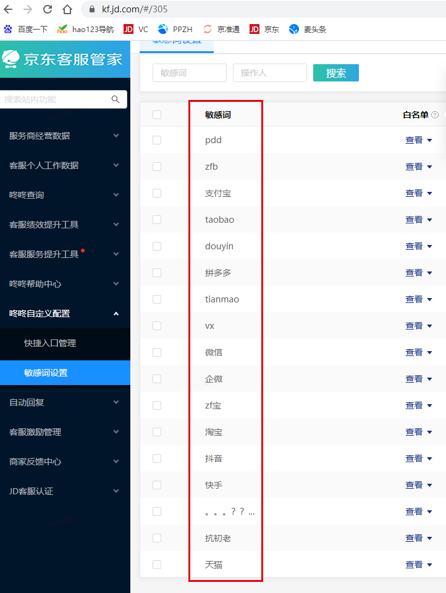Open the 百度一下 bookmark

[x=25, y=29]
